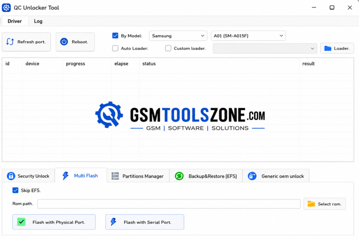Viewport: 359px width, 239px height.
Task: Click Flash with Physical Port button
Action: point(54,222)
